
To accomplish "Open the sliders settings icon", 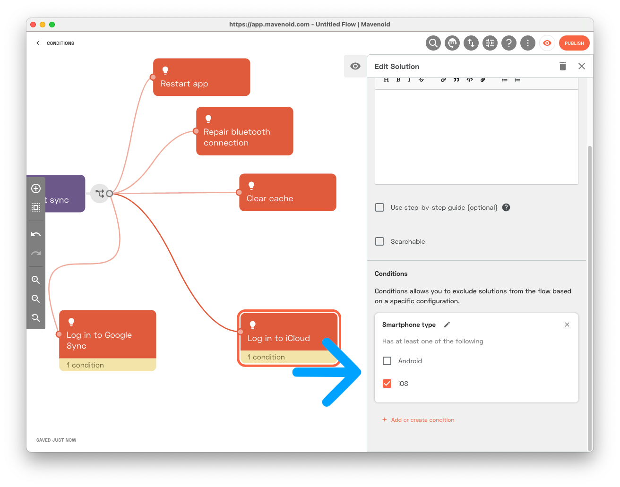I will [490, 43].
